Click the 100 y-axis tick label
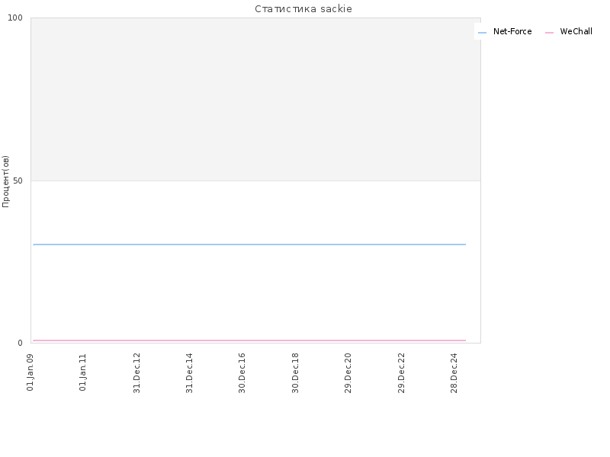610x457 pixels. tap(15, 18)
